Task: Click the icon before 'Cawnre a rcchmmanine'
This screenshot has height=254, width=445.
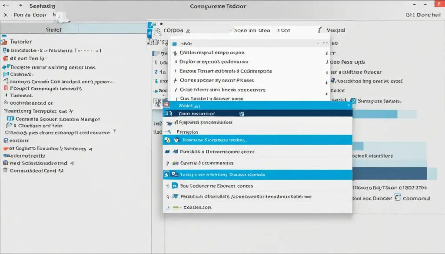Action: click(176, 163)
